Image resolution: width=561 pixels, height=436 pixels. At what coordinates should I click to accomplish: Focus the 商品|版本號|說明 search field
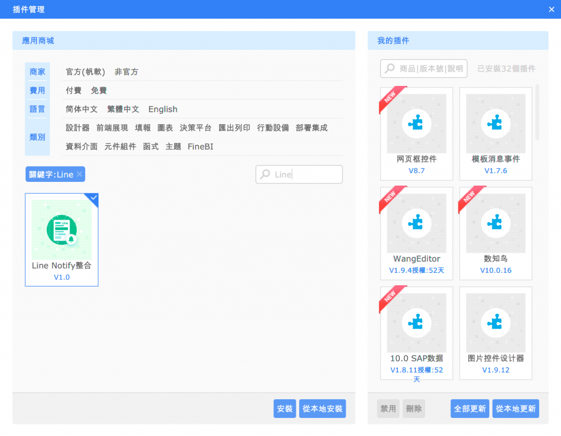[x=423, y=68]
